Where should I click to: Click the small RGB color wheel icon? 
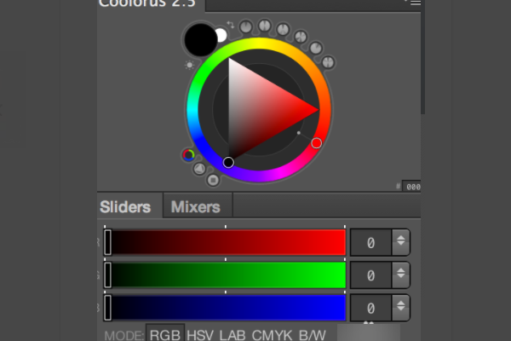[x=188, y=154]
